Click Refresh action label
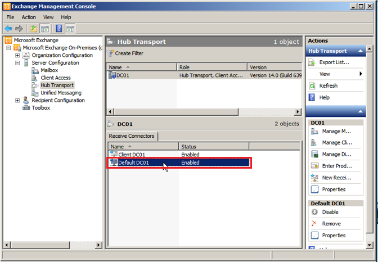Viewport: 378px width, 262px height. point(328,85)
